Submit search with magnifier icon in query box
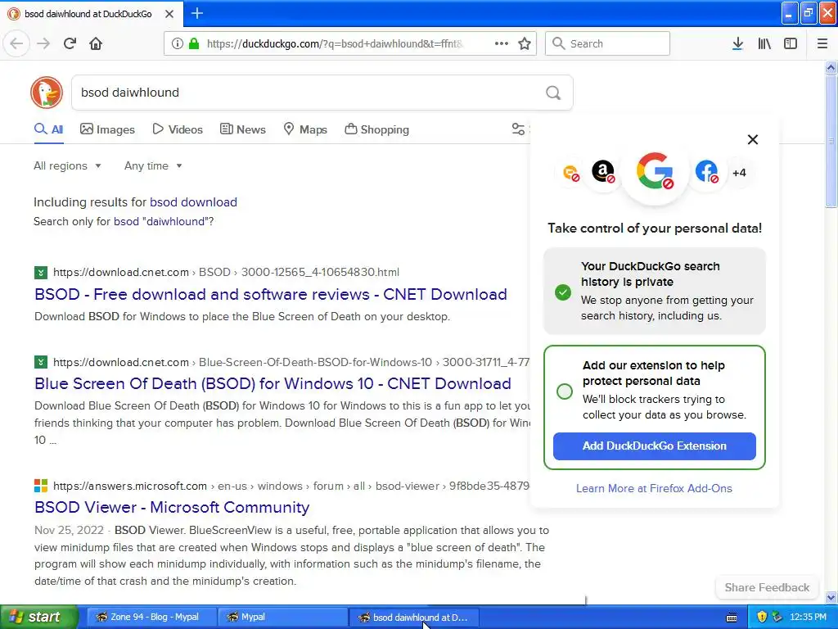This screenshot has height=629, width=838. (x=553, y=93)
